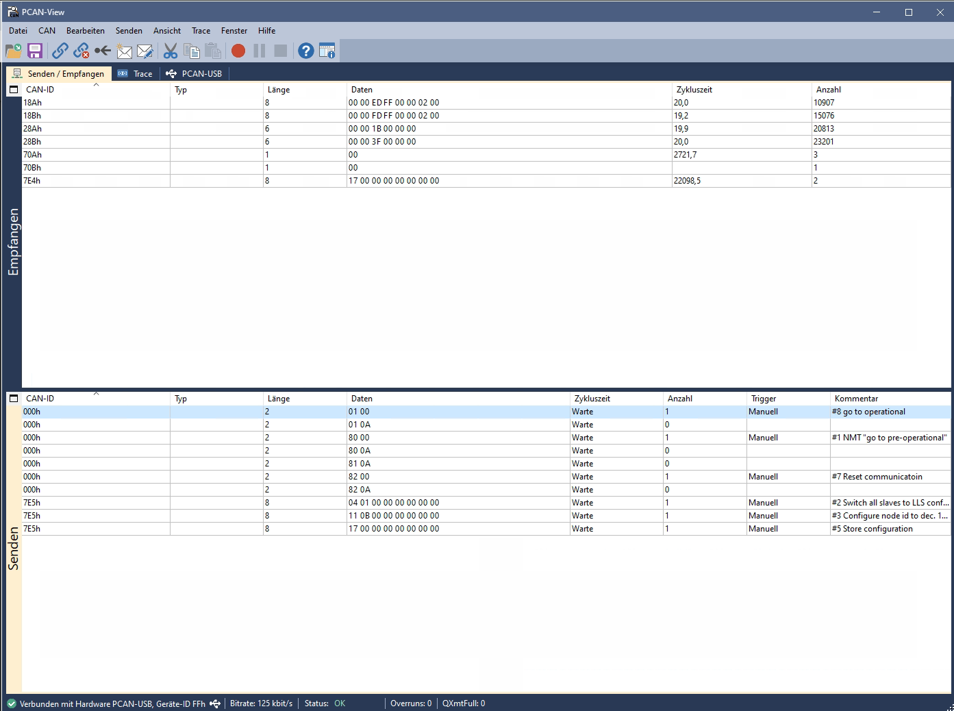Click the edit message envelope icon
The width and height of the screenshot is (954, 711).
coord(145,51)
